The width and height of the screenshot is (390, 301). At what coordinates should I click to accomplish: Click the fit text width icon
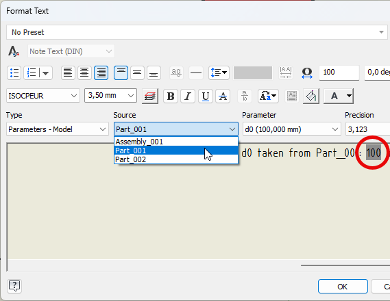(286, 73)
